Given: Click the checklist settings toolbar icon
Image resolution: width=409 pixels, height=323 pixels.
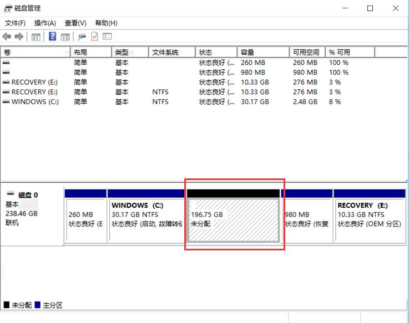Looking at the screenshot, I should (107, 36).
